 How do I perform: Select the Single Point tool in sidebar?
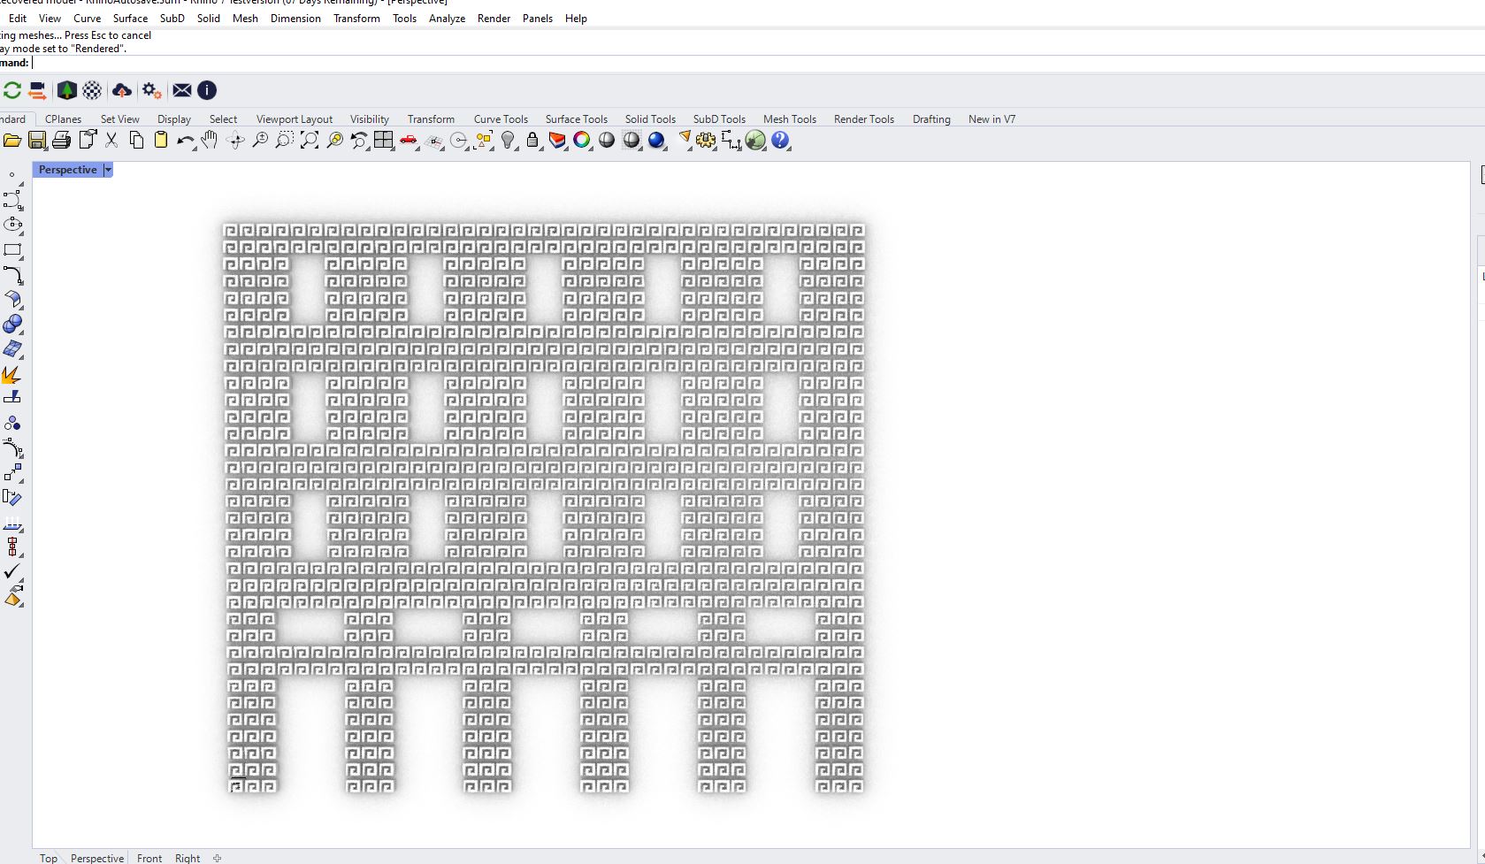[x=12, y=176]
